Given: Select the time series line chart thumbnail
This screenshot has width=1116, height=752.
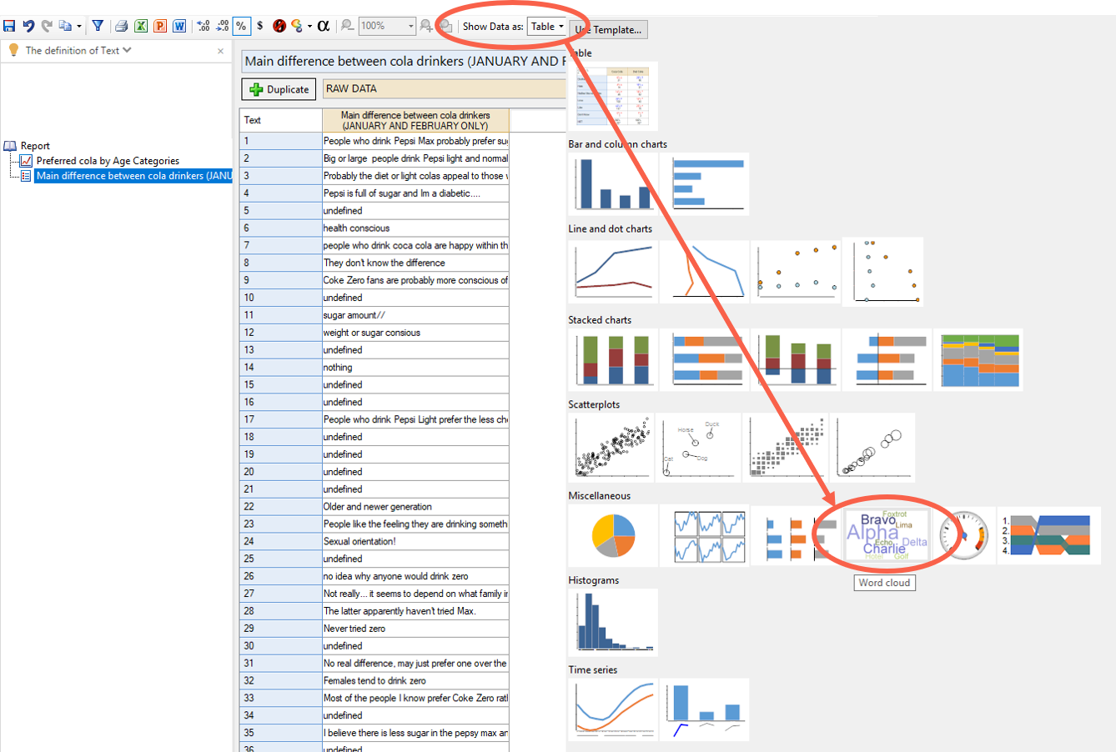Looking at the screenshot, I should [613, 709].
